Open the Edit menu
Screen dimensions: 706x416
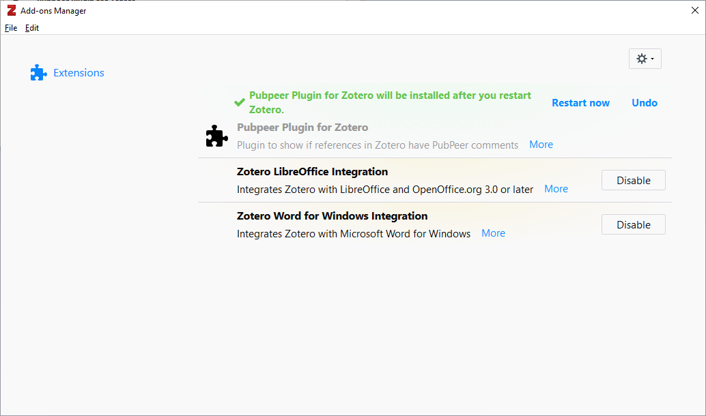[32, 28]
